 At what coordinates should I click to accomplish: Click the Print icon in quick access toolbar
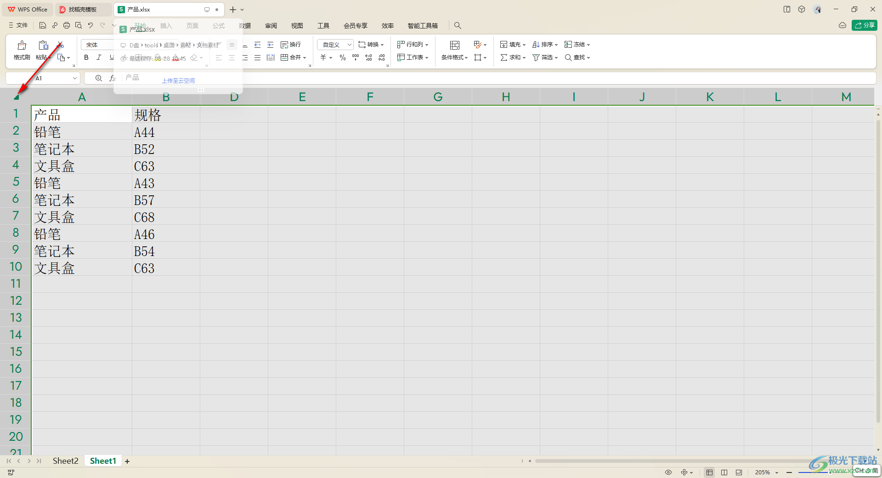point(67,25)
